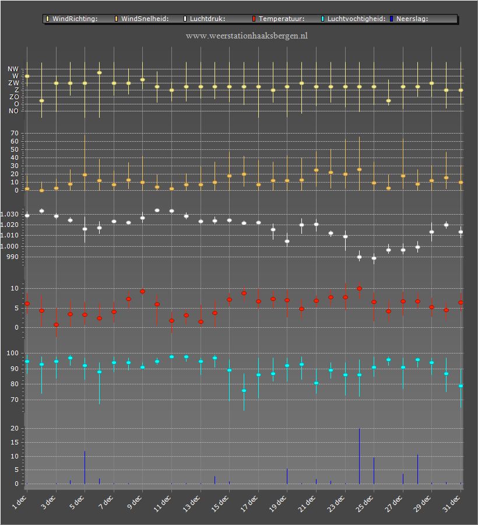
Task: Click the 100 humidity axis label
Action: point(13,353)
